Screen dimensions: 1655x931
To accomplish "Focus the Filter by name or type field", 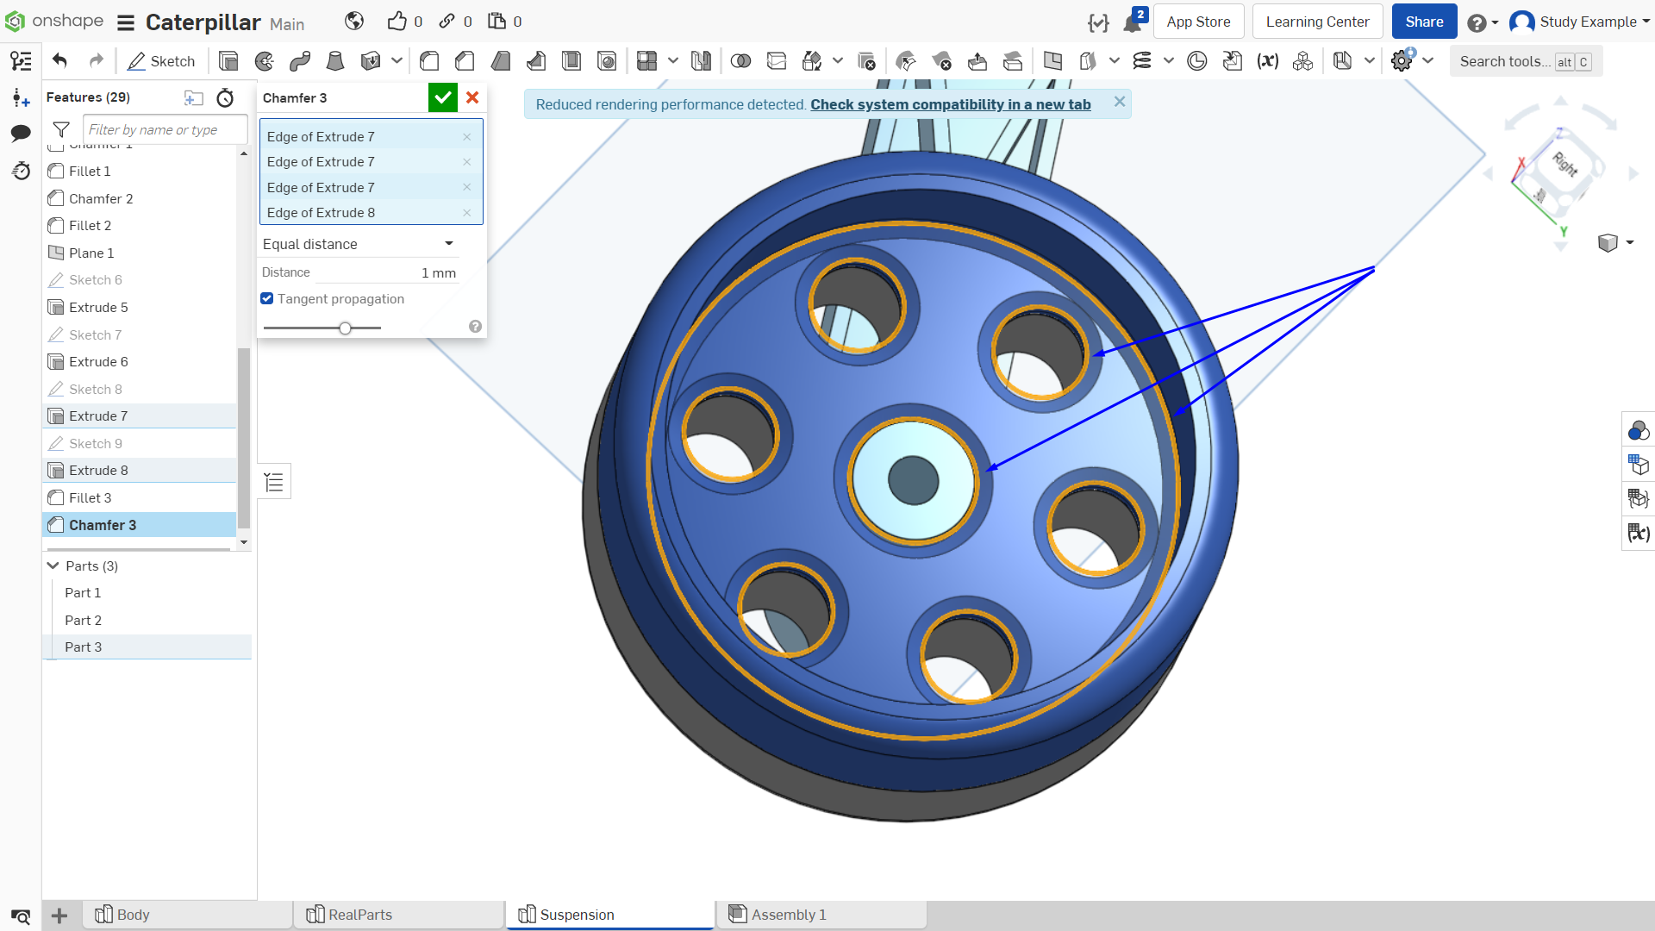I will click(x=165, y=129).
